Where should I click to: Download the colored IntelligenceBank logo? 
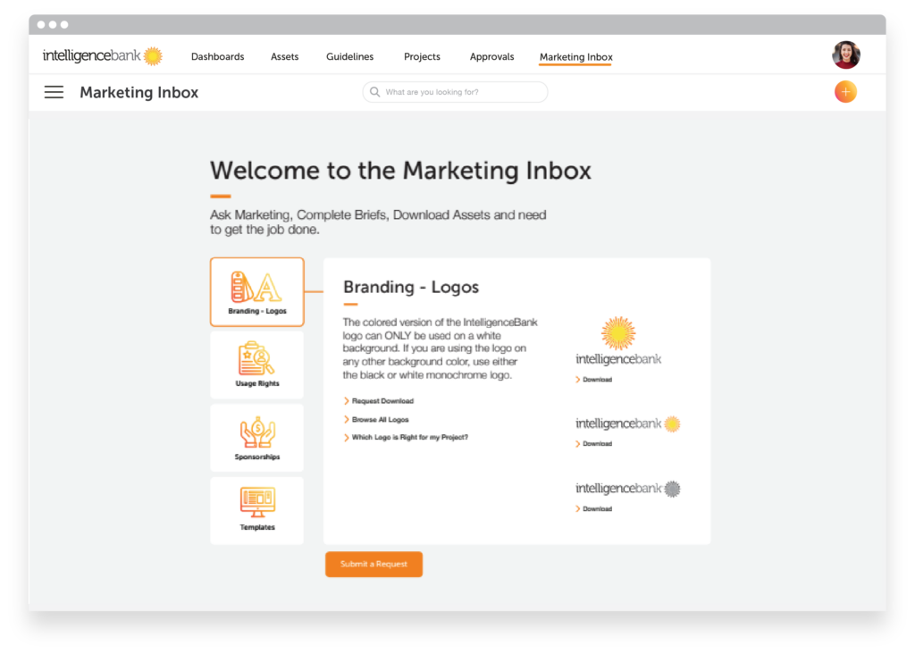click(593, 379)
